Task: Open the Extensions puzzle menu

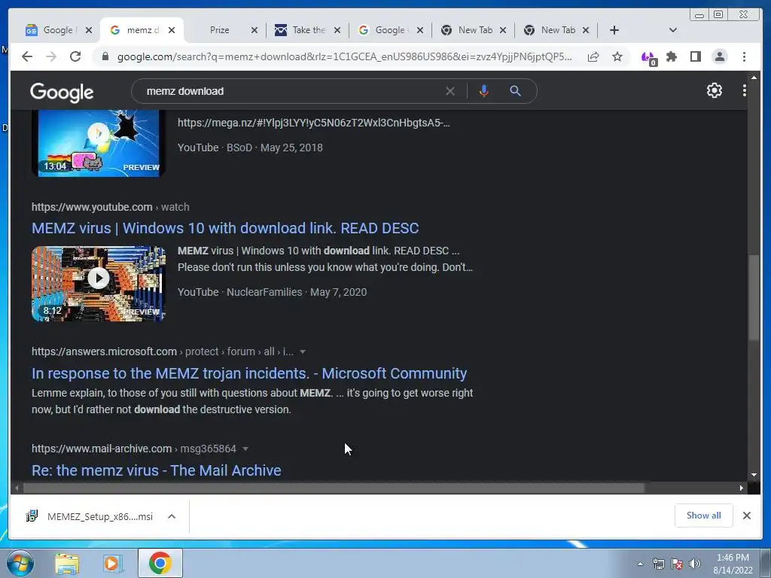Action: point(671,57)
